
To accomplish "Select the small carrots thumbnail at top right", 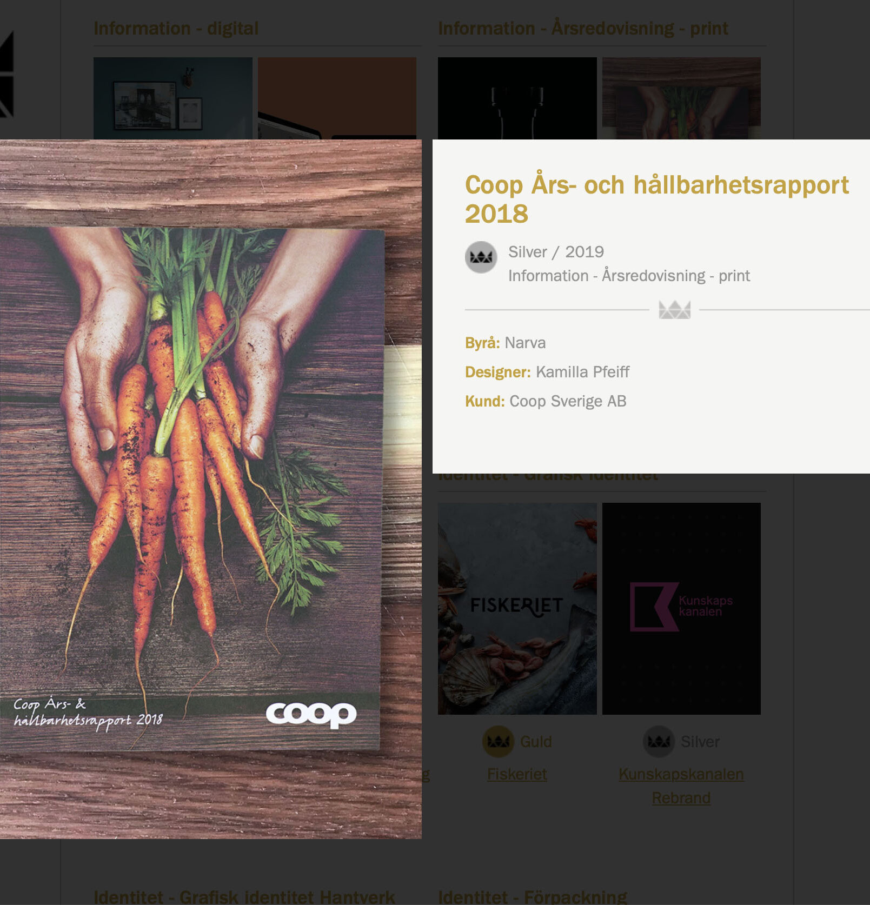I will pyautogui.click(x=681, y=98).
